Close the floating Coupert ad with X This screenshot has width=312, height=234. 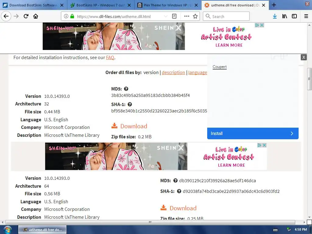pyautogui.click(x=304, y=57)
